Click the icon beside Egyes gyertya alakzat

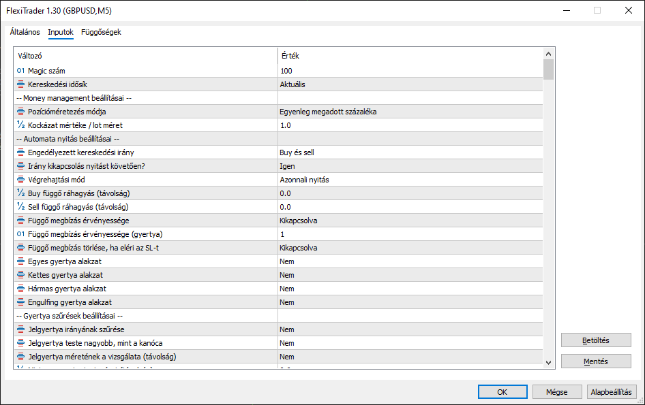point(20,261)
